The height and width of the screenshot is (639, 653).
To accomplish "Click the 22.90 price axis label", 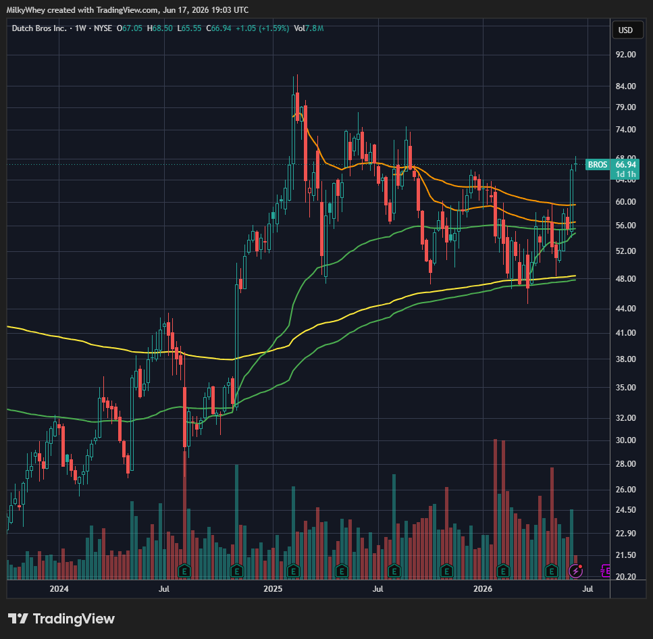I will click(x=625, y=533).
